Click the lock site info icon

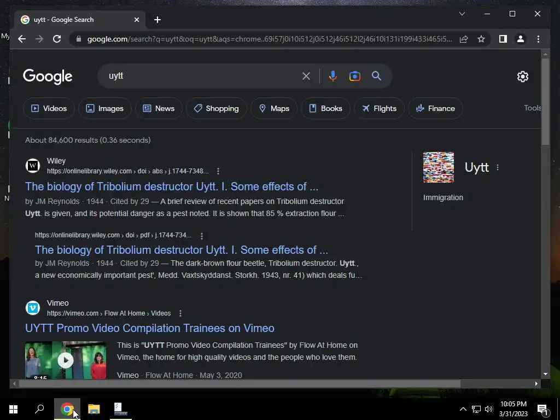(x=79, y=39)
